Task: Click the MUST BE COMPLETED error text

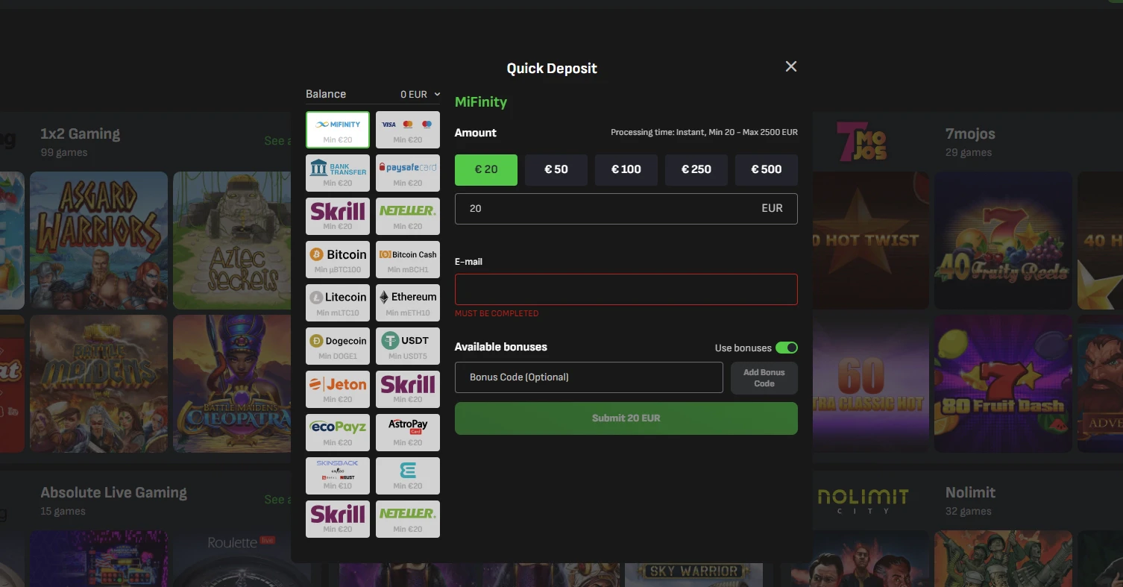Action: click(x=497, y=313)
